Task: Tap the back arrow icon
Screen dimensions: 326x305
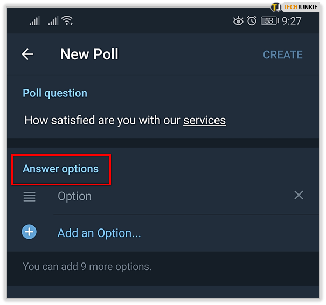Action: coord(27,54)
